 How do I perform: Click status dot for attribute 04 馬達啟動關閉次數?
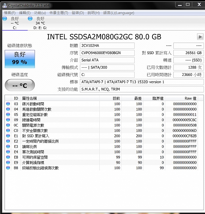tap(8, 109)
